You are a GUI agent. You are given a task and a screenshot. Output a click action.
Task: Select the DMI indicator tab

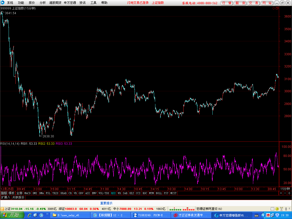click(35, 193)
